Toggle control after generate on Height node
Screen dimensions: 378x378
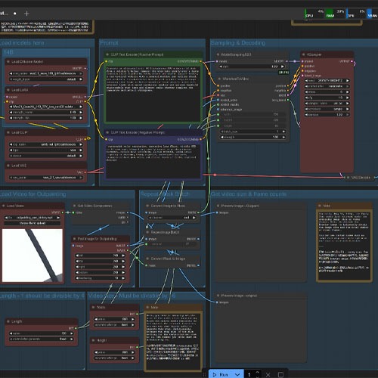pyautogui.click(x=114, y=358)
